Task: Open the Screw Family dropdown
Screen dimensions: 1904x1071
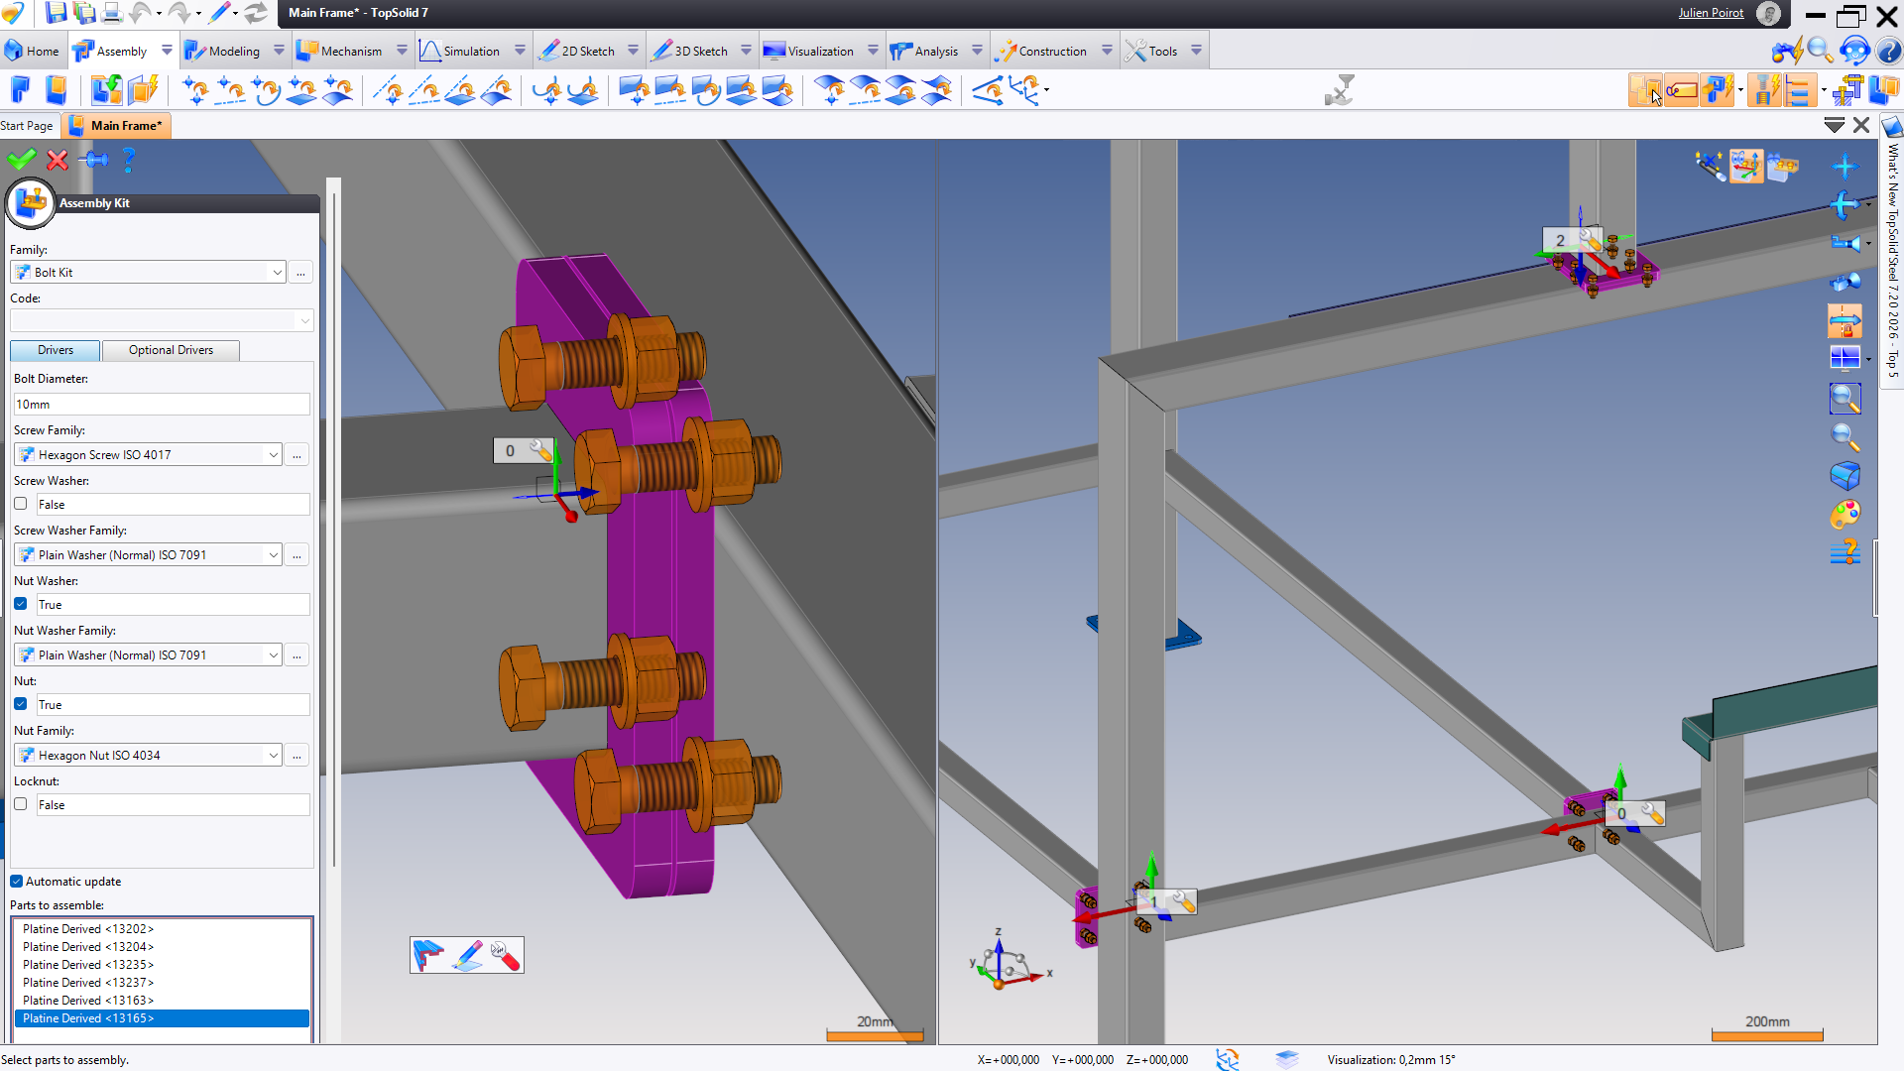Action: [273, 455]
